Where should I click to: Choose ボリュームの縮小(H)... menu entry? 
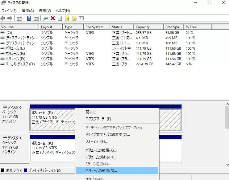click(117, 157)
